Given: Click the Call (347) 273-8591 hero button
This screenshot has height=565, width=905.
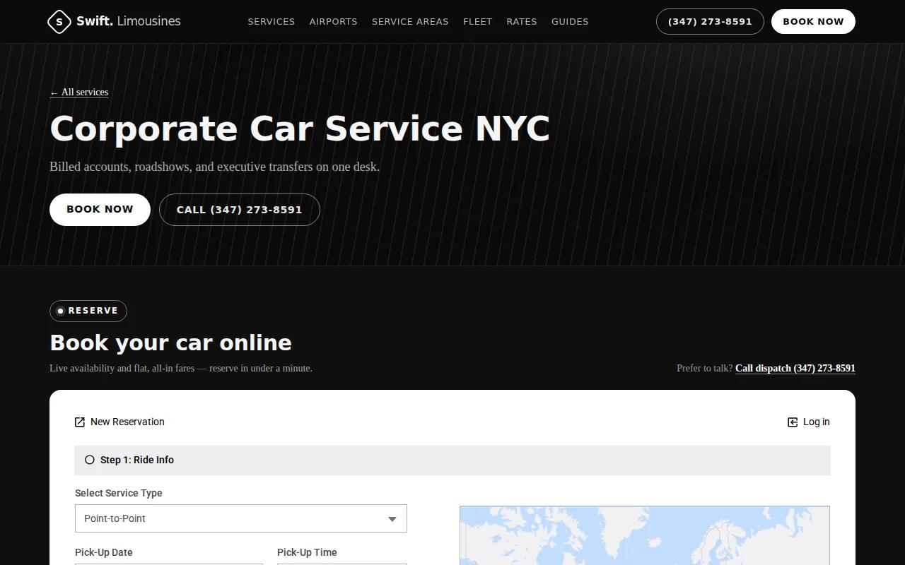Looking at the screenshot, I should click(240, 210).
